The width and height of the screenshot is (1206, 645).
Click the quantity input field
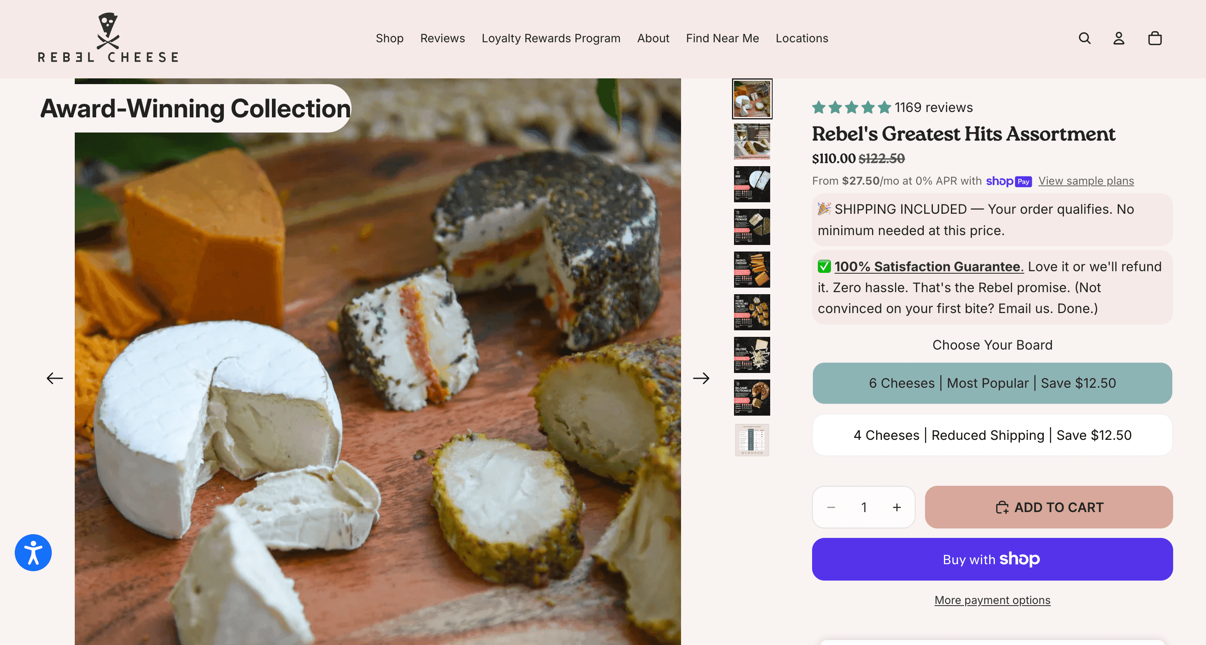(864, 507)
